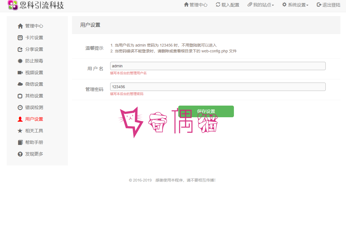The height and width of the screenshot is (245, 346).
Task: Click hint text 填写本后台的管理用户名
Action: [x=128, y=73]
